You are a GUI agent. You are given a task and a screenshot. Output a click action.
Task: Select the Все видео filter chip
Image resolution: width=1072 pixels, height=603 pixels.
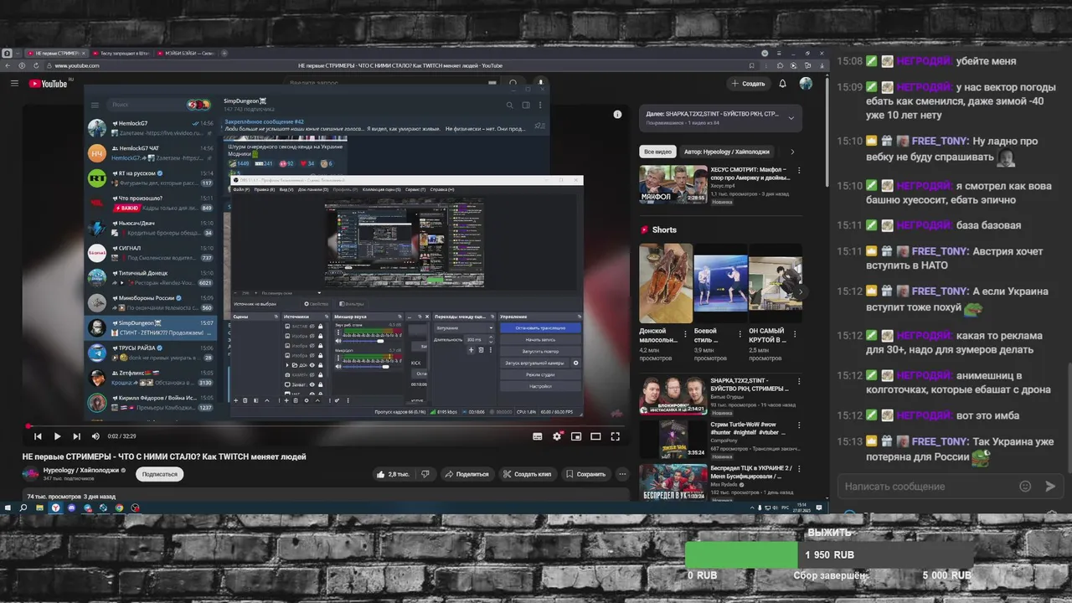coord(658,152)
